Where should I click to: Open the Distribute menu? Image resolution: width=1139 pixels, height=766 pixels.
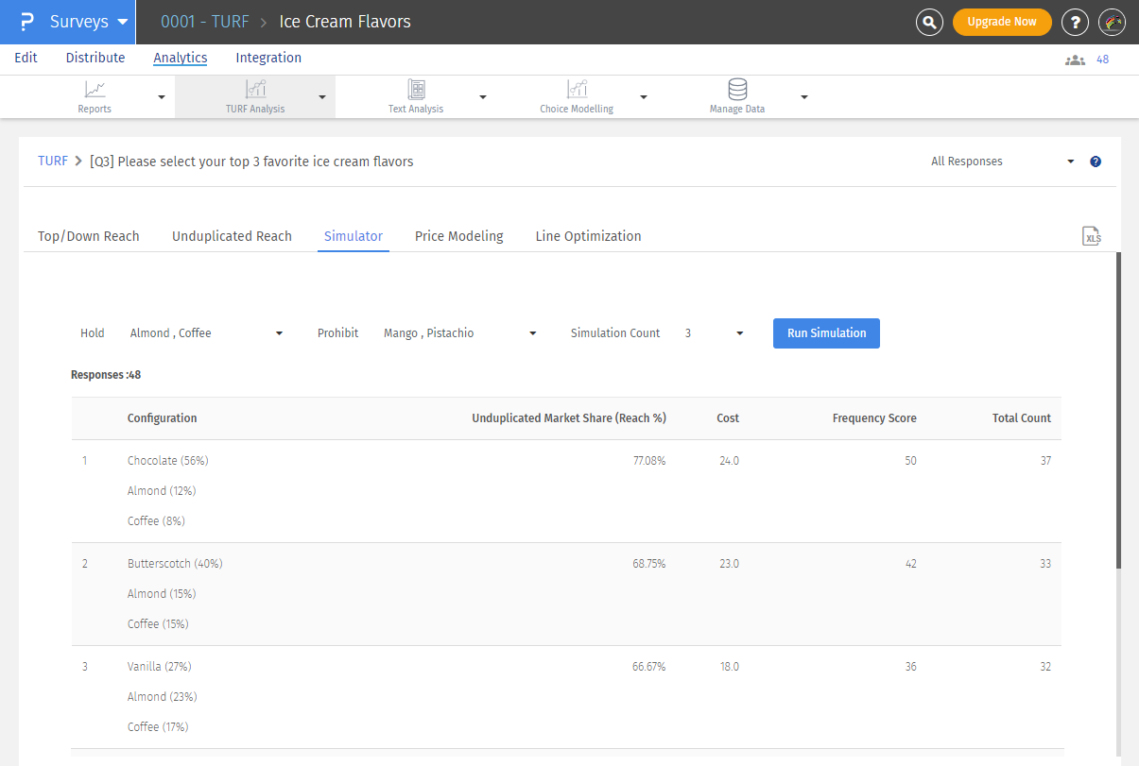pyautogui.click(x=95, y=58)
